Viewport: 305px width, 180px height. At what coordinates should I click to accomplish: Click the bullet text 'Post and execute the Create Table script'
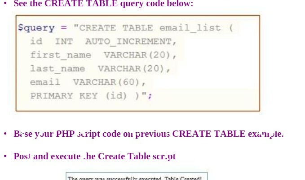pyautogui.click(x=95, y=157)
